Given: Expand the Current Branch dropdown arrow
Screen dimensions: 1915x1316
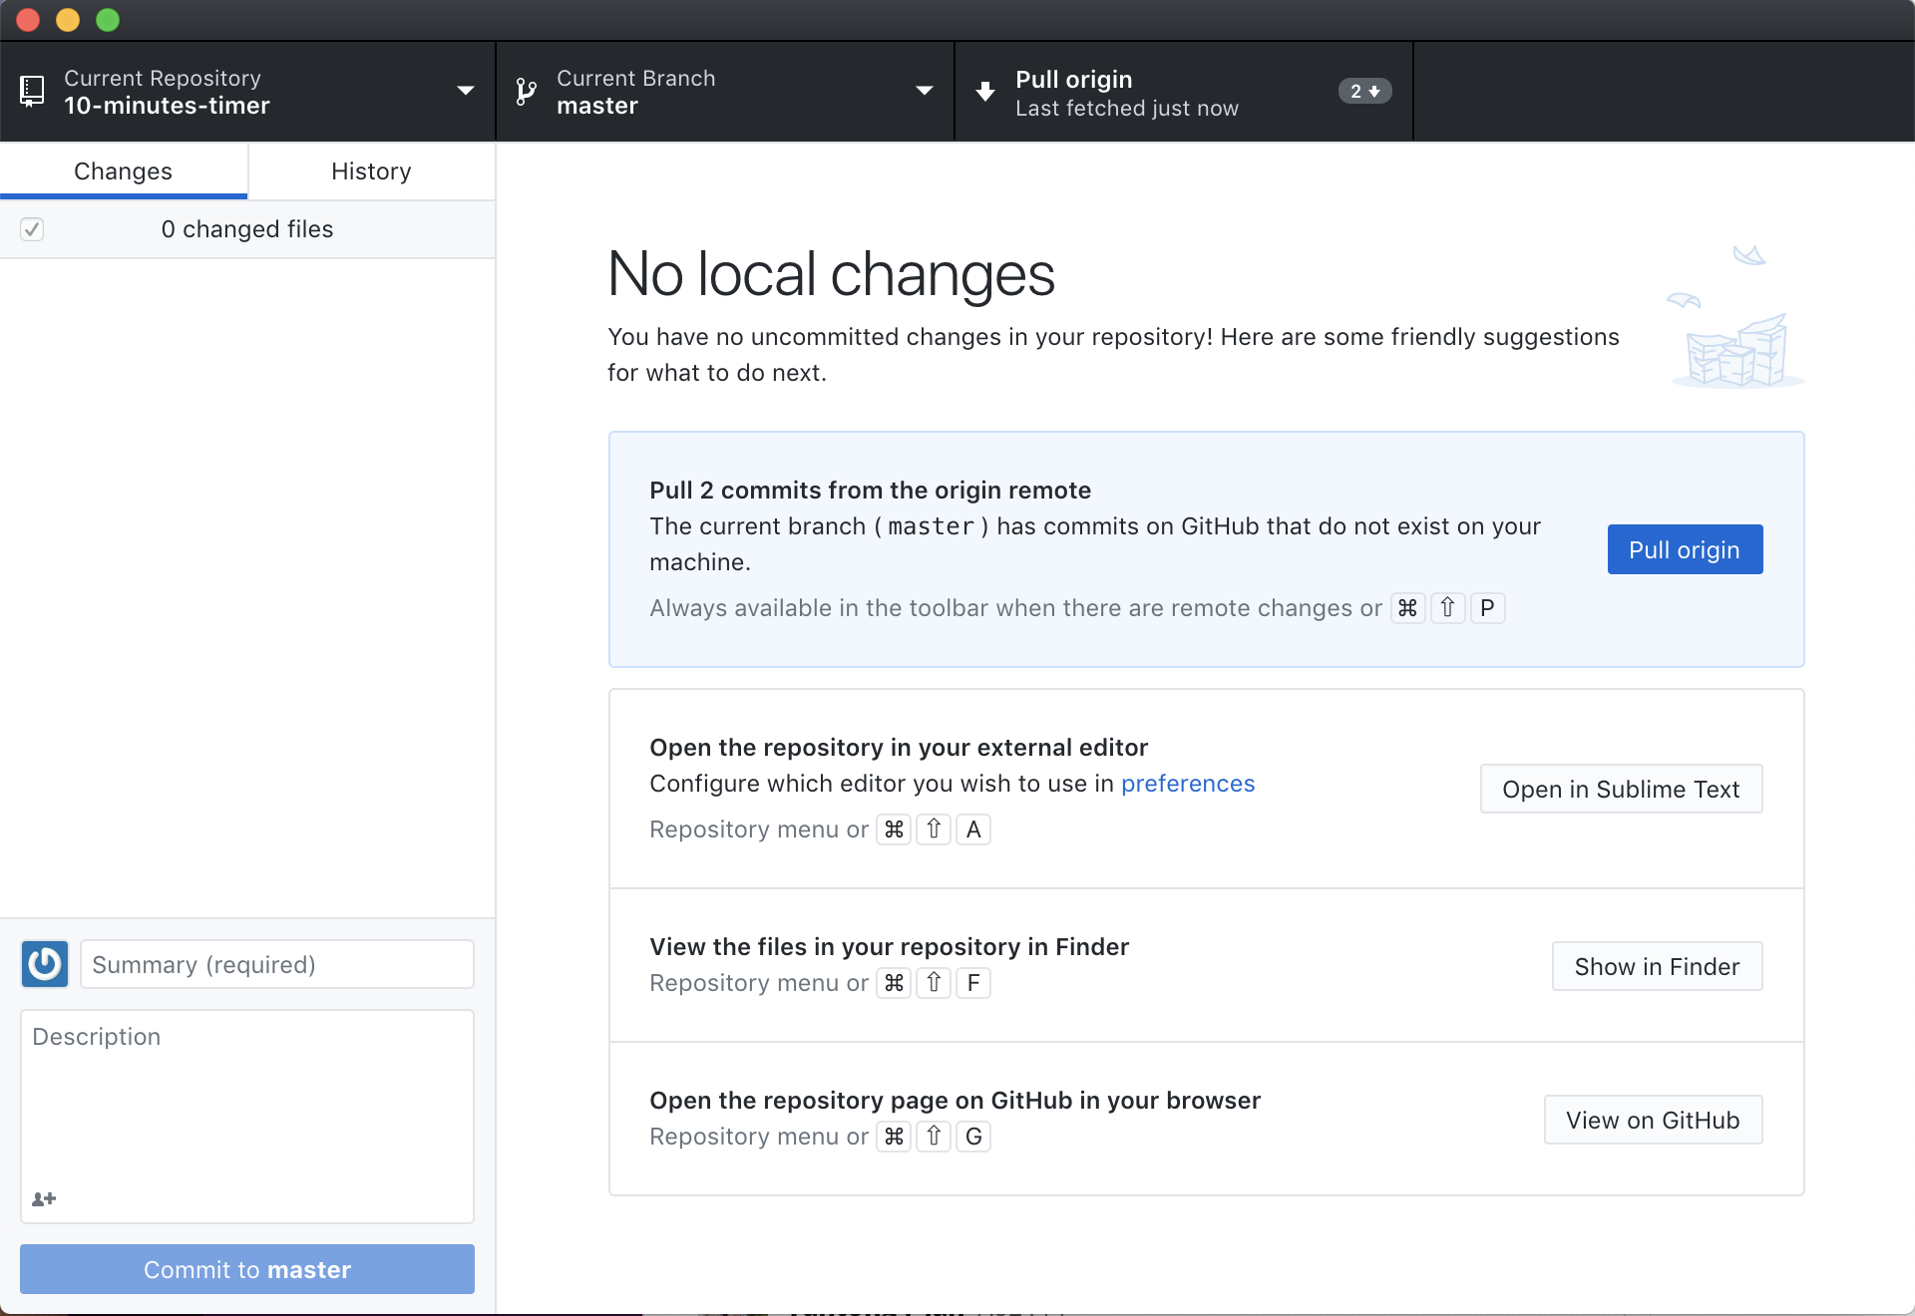Looking at the screenshot, I should coord(925,91).
